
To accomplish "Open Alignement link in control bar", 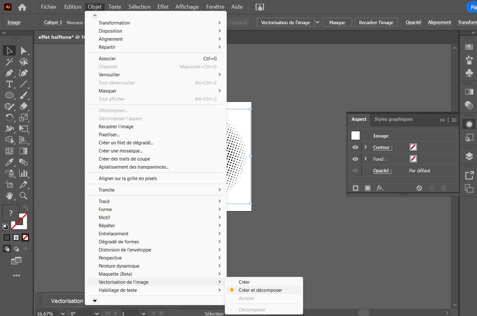I will tap(439, 22).
